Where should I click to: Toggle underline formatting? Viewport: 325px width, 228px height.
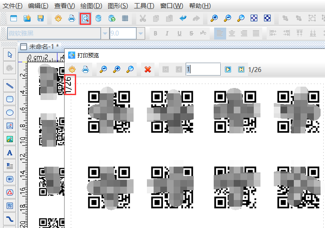pyautogui.click(x=179, y=33)
